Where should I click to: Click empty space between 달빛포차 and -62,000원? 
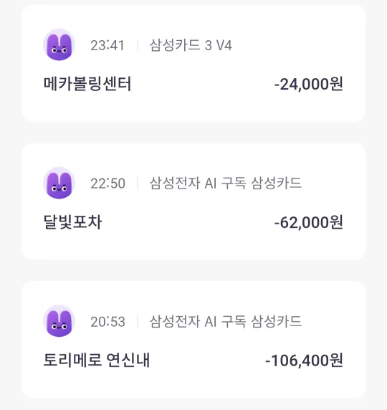pos(188,222)
